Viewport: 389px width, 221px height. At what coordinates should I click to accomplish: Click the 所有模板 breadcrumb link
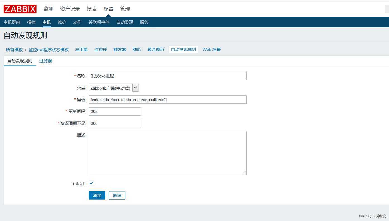point(14,50)
